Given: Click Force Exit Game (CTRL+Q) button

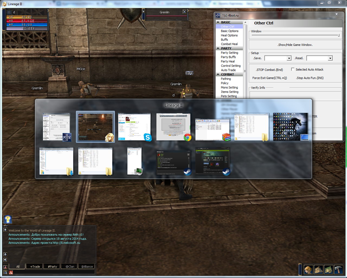Looking at the screenshot, I should click(269, 78).
